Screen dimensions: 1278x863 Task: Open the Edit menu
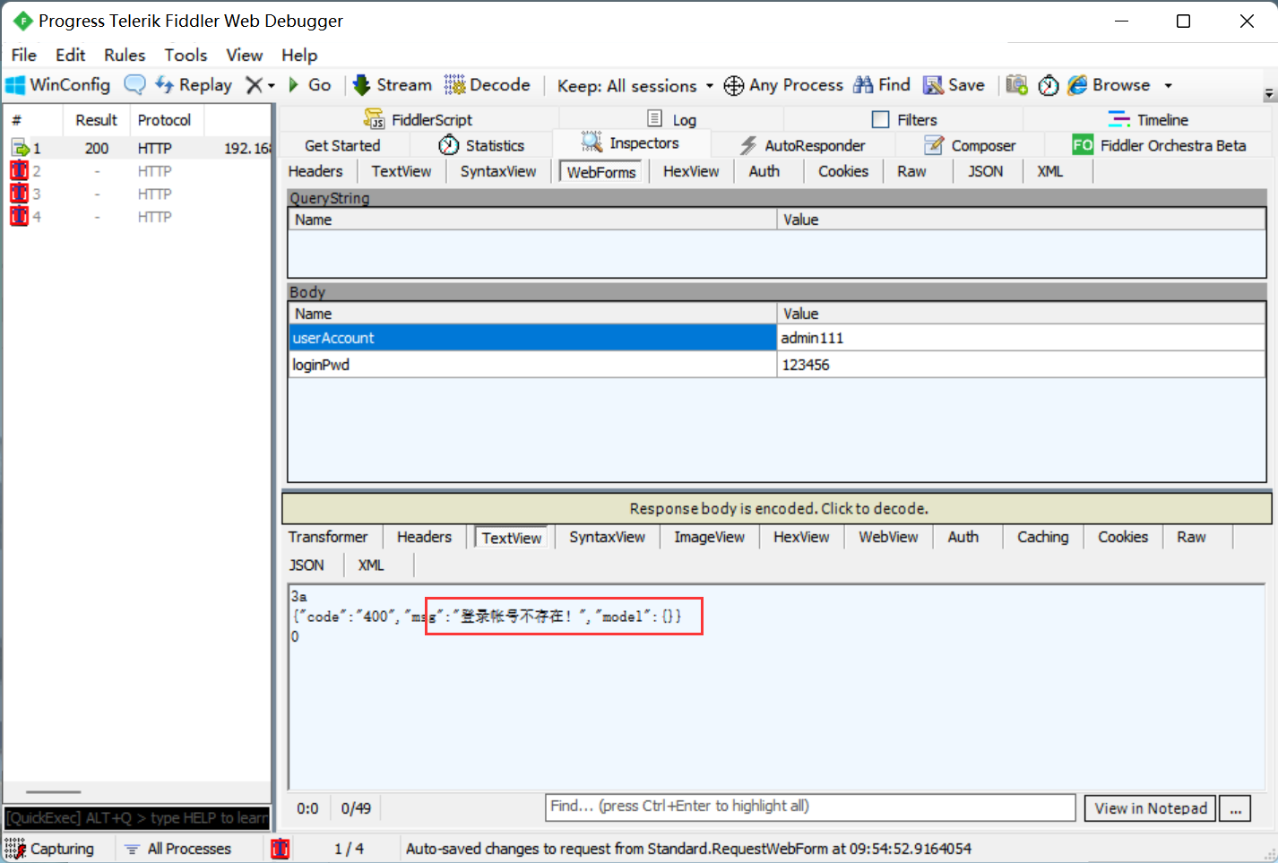pos(70,55)
